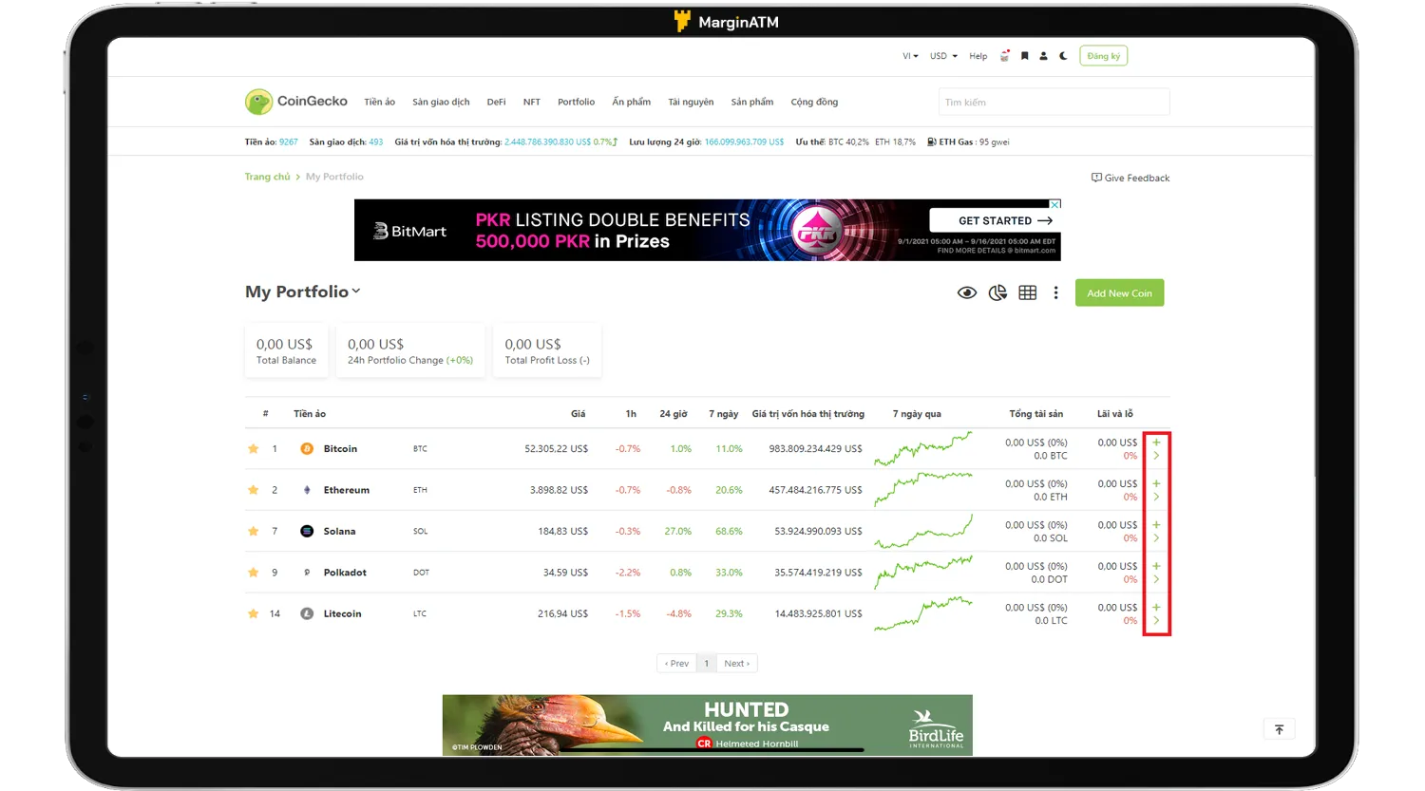Viewport: 1425px width, 791px height.
Task: Open the NFT menu item
Action: click(x=532, y=102)
